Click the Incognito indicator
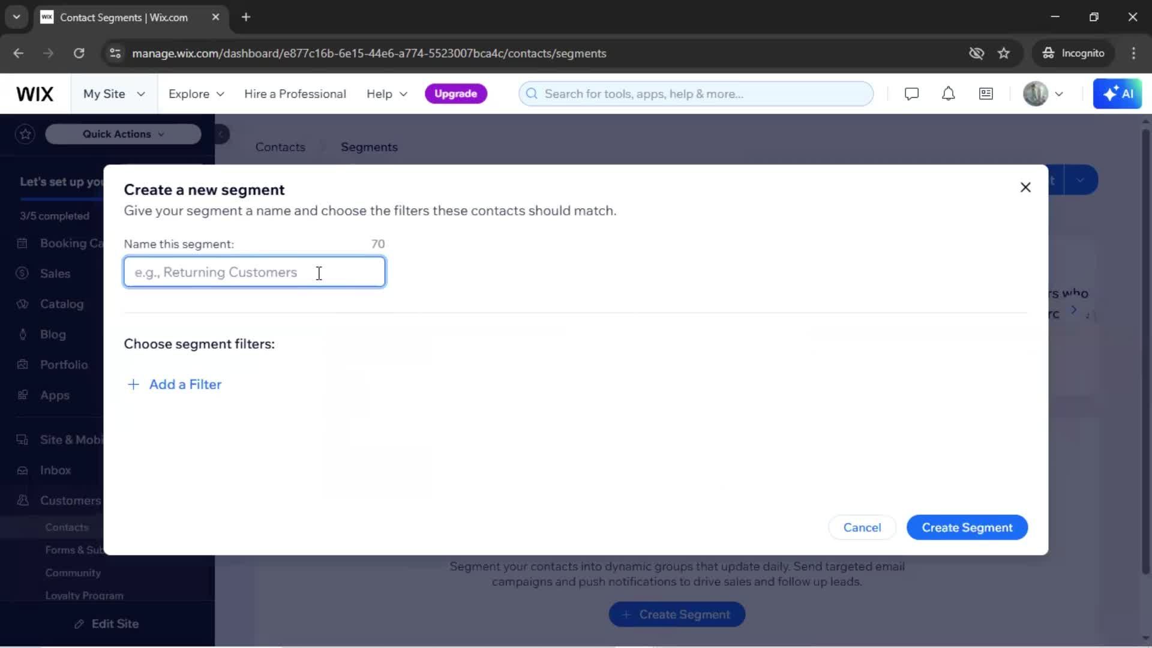 (x=1073, y=53)
